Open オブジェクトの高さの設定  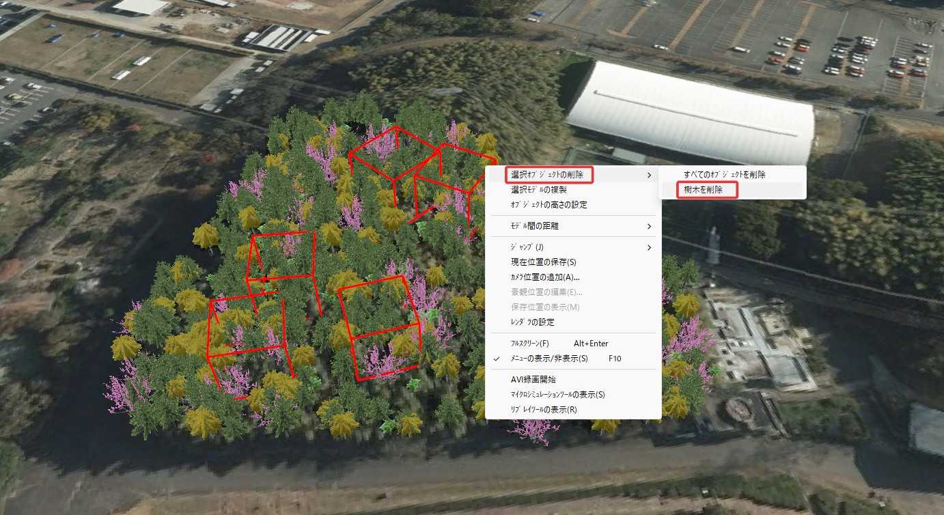point(549,205)
